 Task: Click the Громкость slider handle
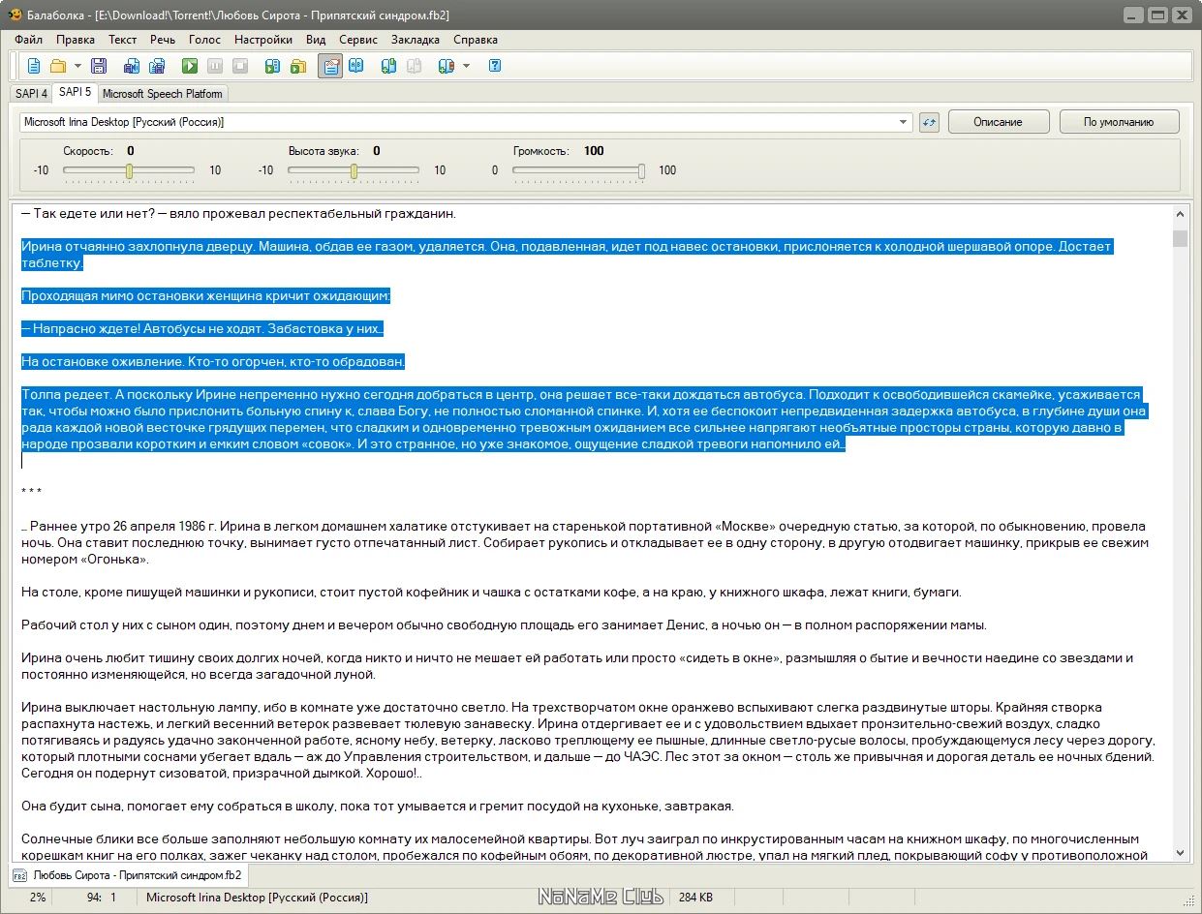[641, 171]
